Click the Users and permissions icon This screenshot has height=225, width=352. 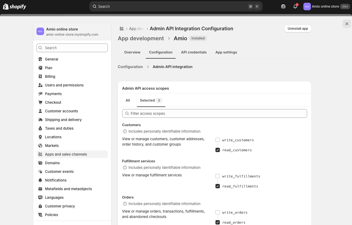click(40, 85)
